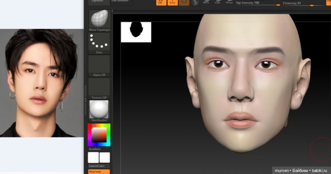Image resolution: width=331 pixels, height=174 pixels.
Task: Select the secondary color swatch
Action: pyautogui.click(x=93, y=158)
